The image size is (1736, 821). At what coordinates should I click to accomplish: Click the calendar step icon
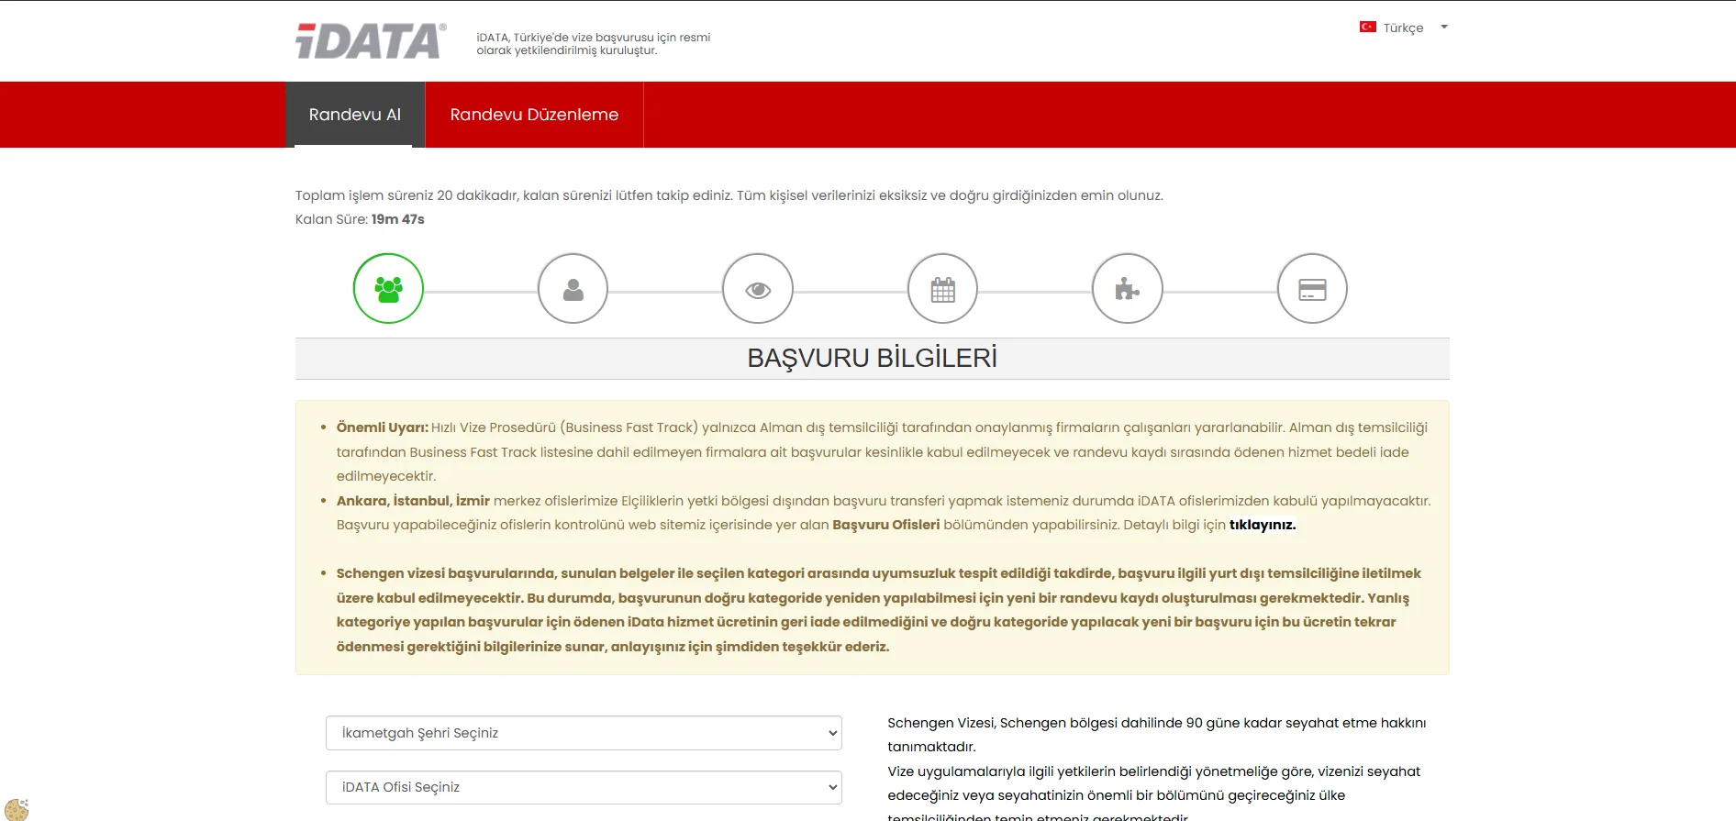942,289
